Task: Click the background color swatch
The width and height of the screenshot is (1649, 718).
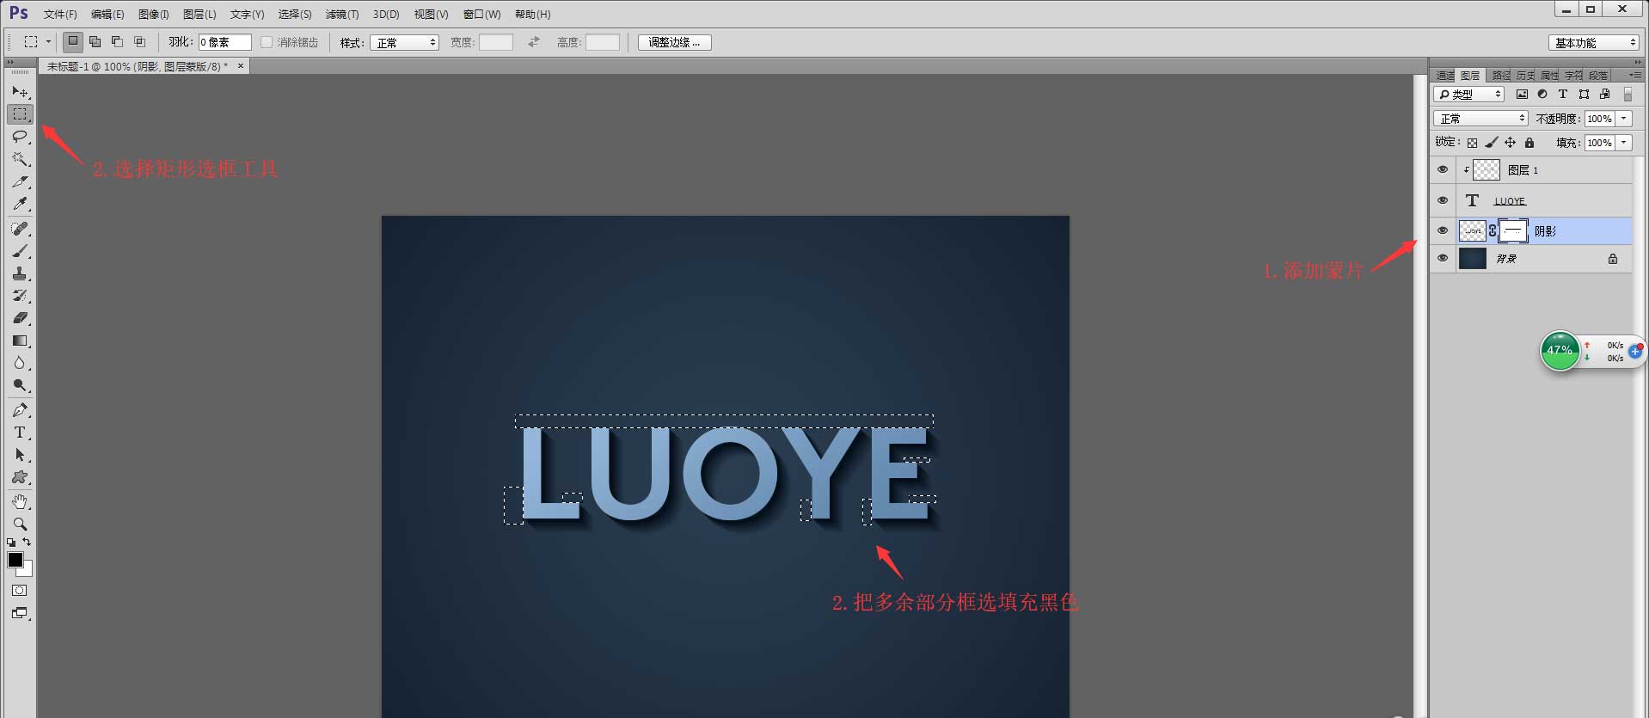Action: [28, 570]
